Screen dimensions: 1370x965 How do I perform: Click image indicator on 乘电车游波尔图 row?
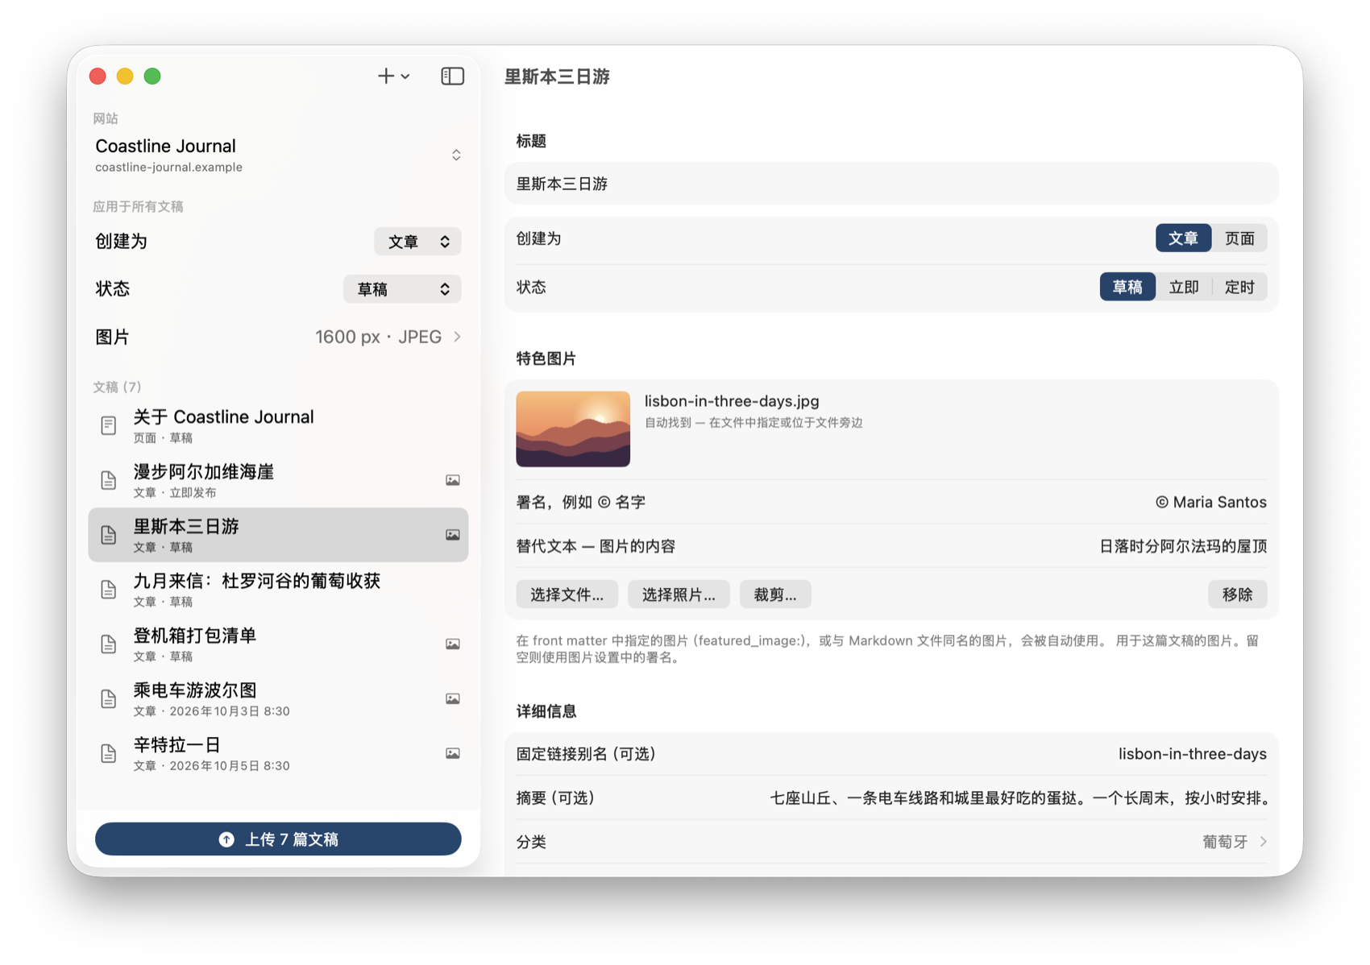point(453,699)
